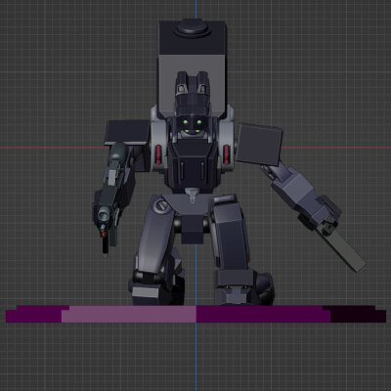Click the circular hip joint with slot

(x=162, y=206)
